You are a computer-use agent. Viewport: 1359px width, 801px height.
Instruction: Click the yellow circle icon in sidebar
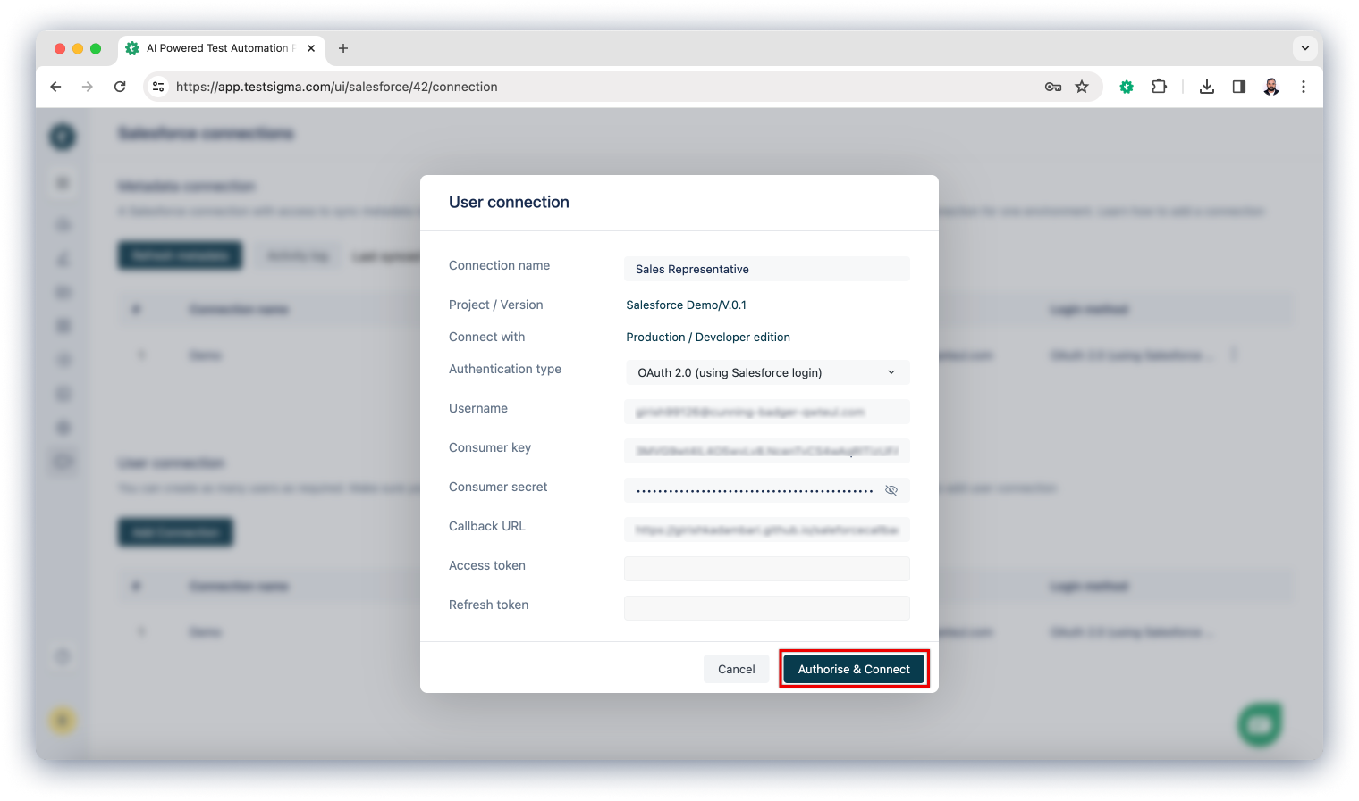[x=63, y=720]
